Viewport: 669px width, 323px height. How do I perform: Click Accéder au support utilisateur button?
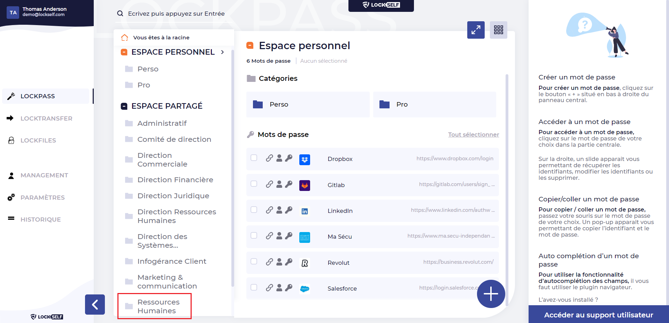599,315
